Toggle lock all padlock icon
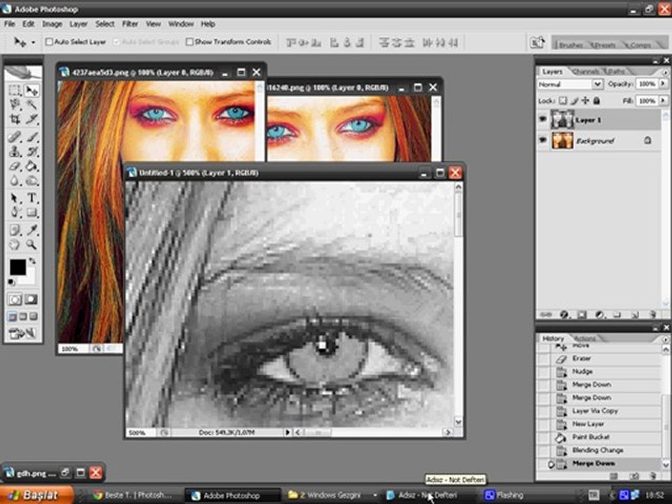Screen dimensions: 672x504 (x=596, y=101)
